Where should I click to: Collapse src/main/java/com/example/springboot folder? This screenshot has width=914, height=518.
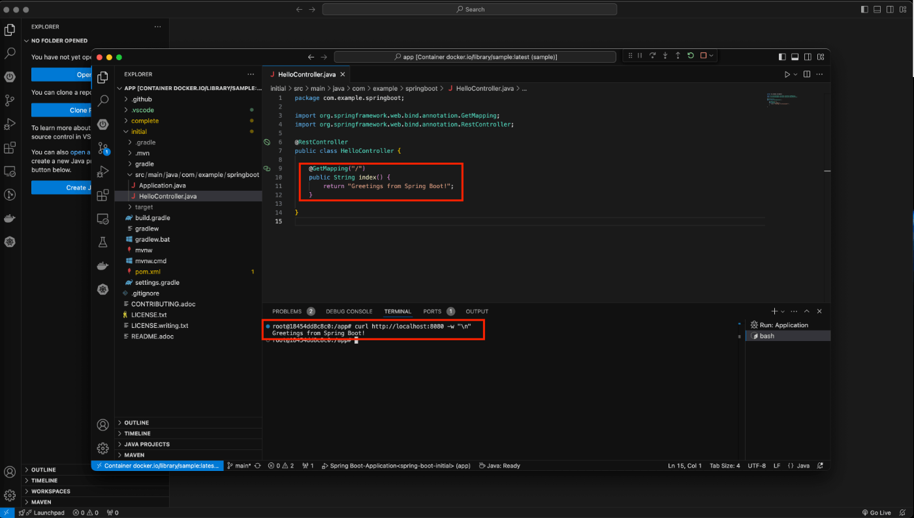click(x=188, y=174)
